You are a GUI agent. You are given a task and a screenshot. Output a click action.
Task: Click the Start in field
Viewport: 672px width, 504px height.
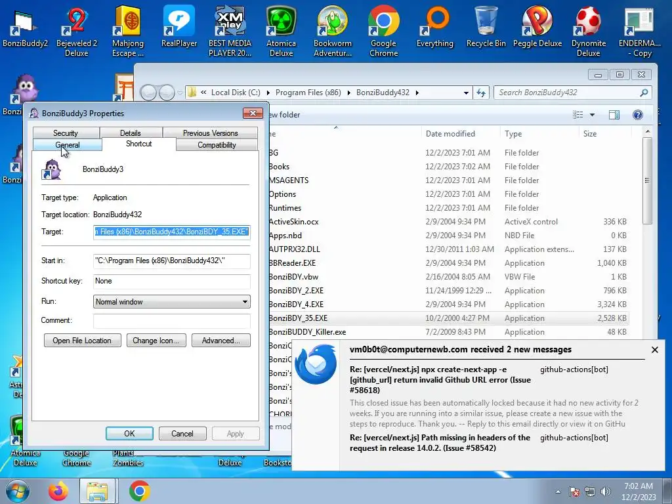pos(172,261)
